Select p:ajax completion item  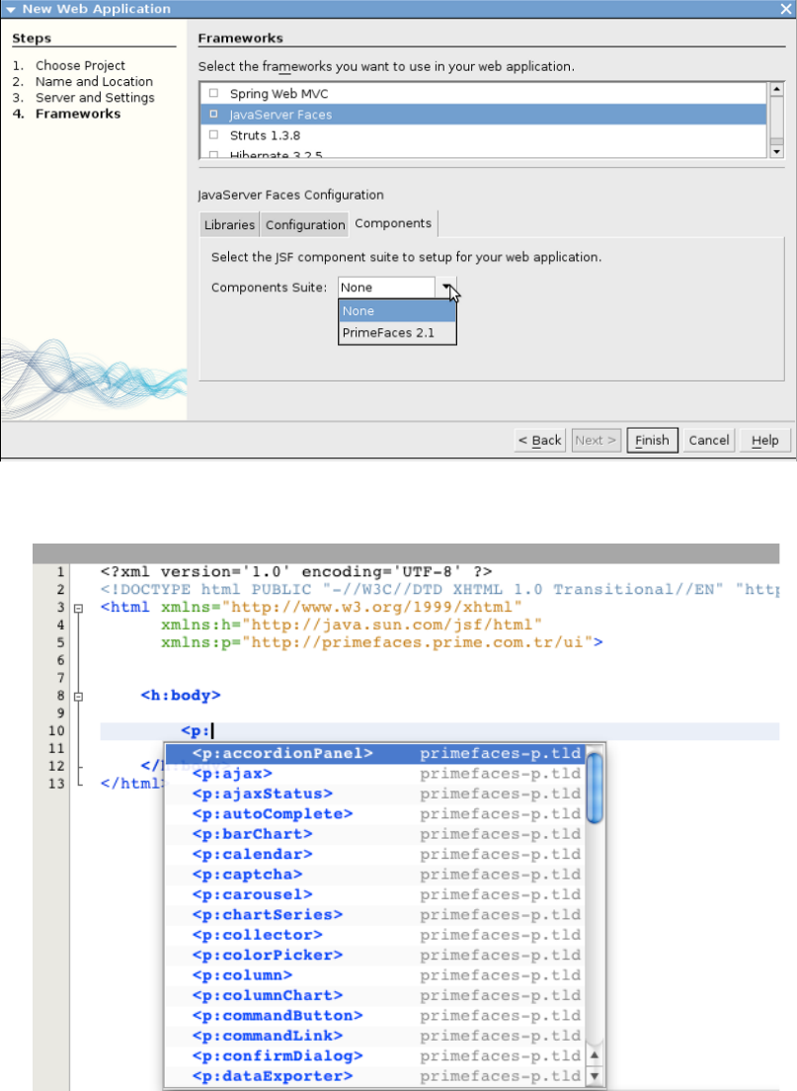click(375, 774)
